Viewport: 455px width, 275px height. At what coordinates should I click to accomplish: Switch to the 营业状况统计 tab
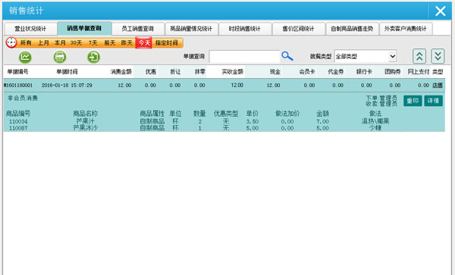30,29
